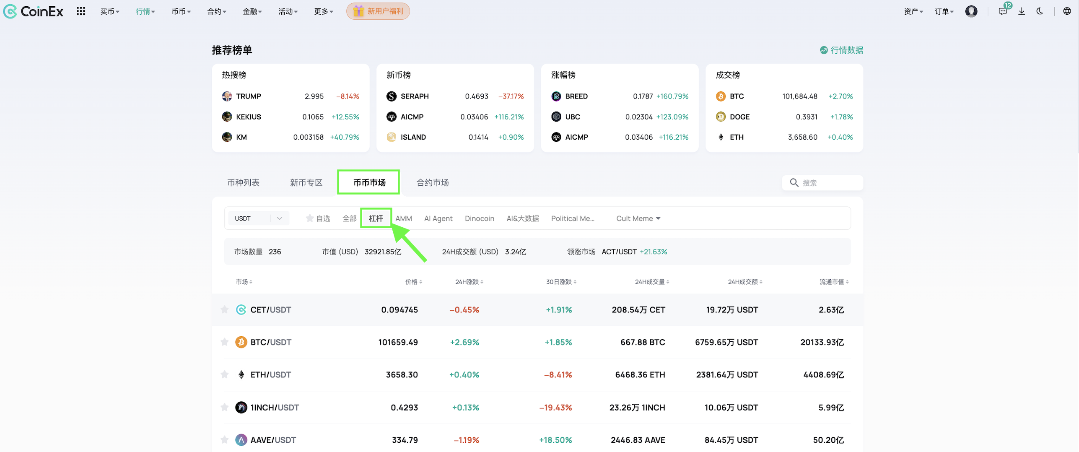The width and height of the screenshot is (1079, 452).
Task: Switch to 新币专区 tab
Action: [306, 183]
